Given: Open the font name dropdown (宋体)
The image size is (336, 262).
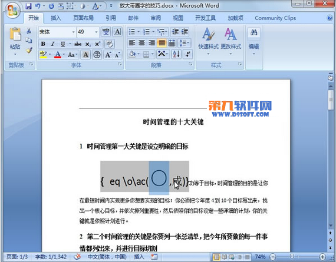Looking at the screenshot, I should (x=74, y=32).
